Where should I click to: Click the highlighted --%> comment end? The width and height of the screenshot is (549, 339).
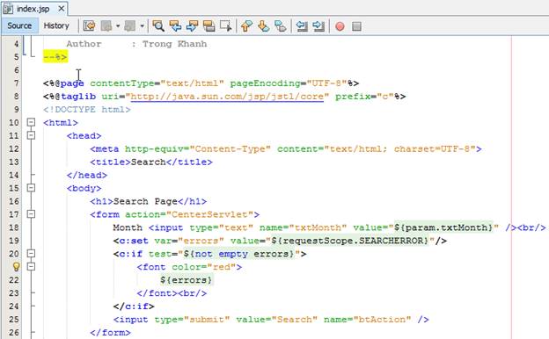pyautogui.click(x=55, y=56)
